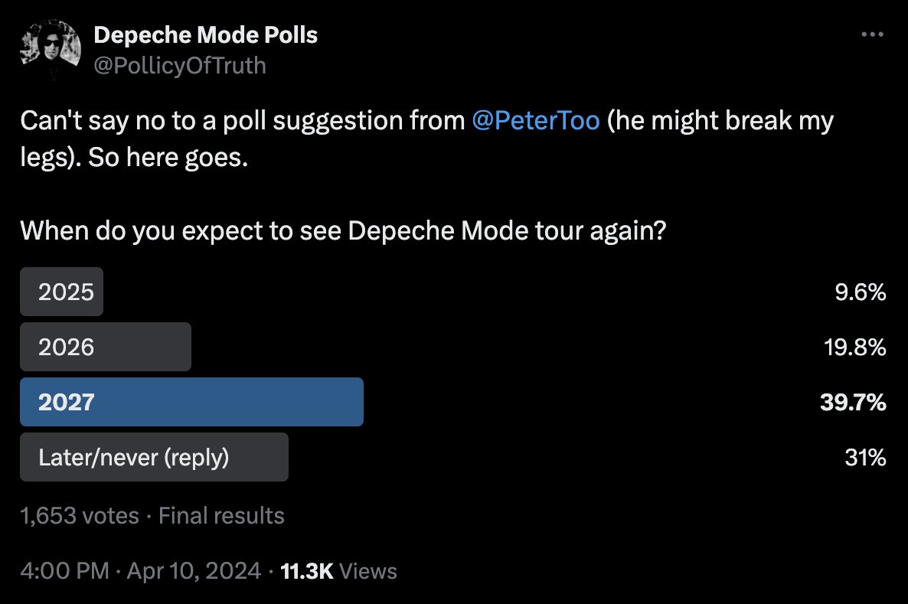This screenshot has width=908, height=604.
Task: Click the 31% result percentage
Action: 865,458
